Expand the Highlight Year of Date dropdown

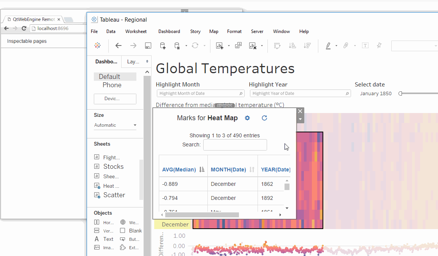pos(300,93)
